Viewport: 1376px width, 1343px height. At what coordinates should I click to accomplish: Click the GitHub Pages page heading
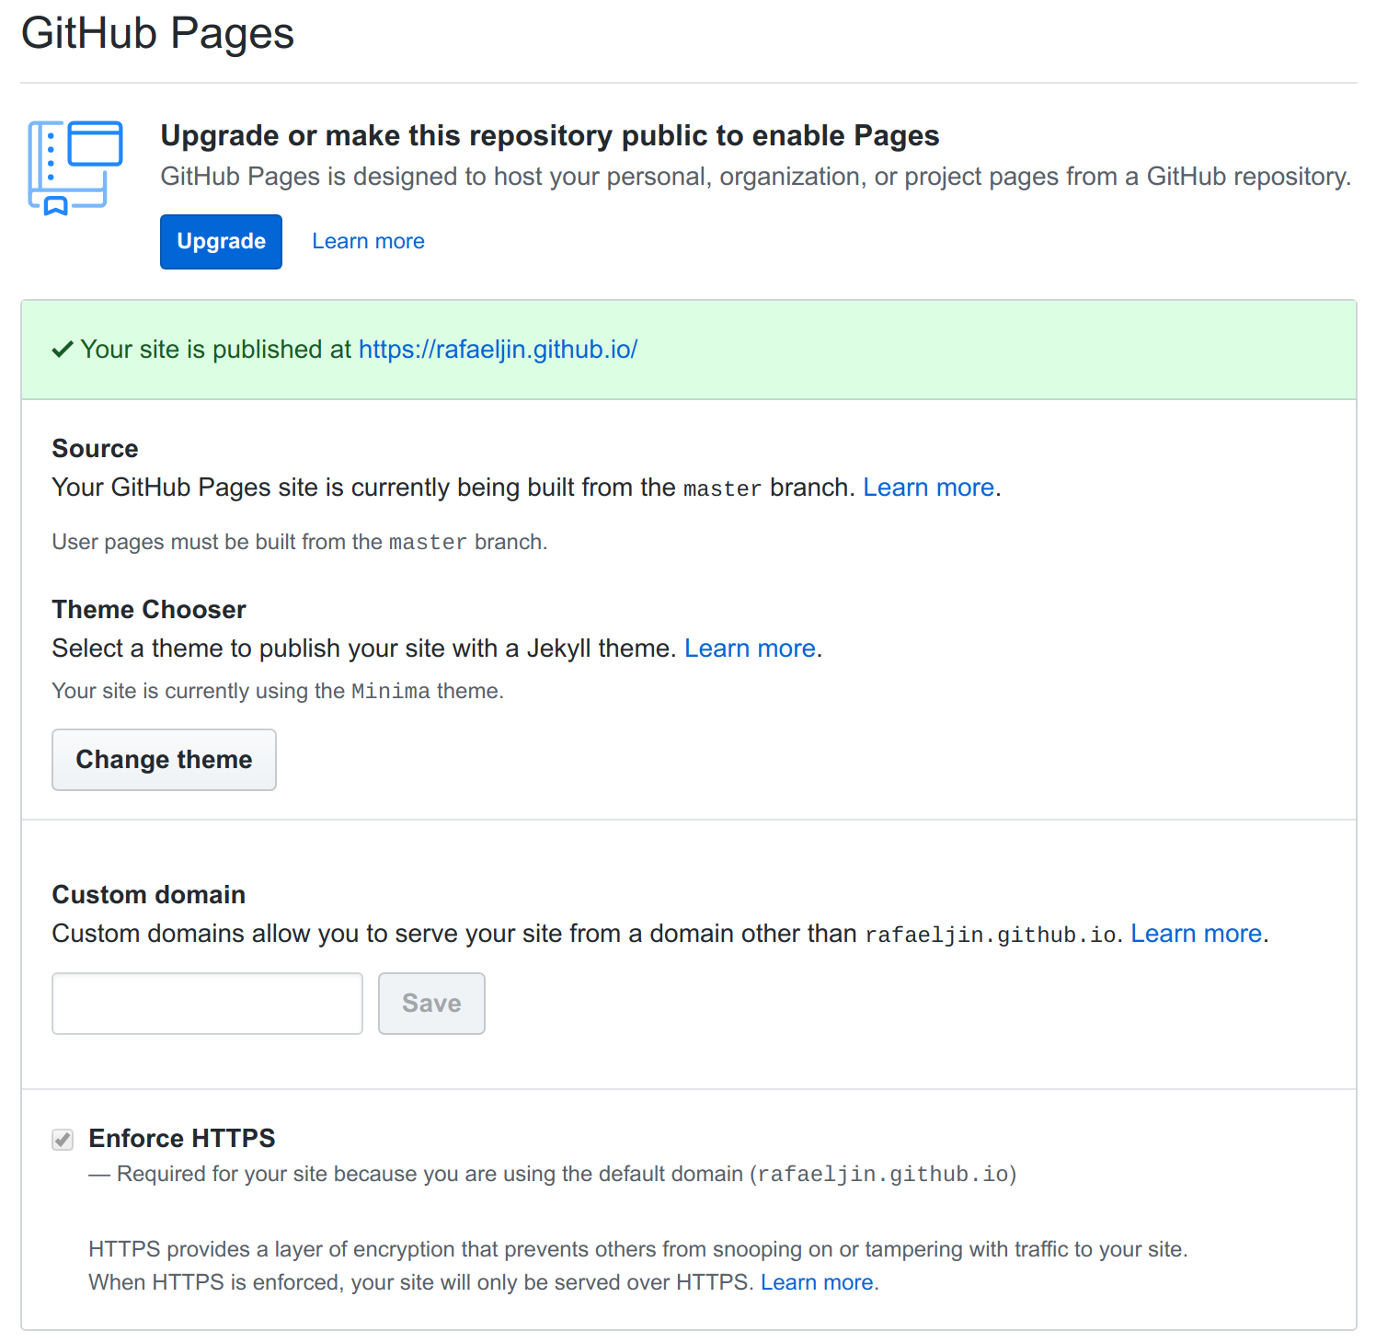pyautogui.click(x=157, y=34)
